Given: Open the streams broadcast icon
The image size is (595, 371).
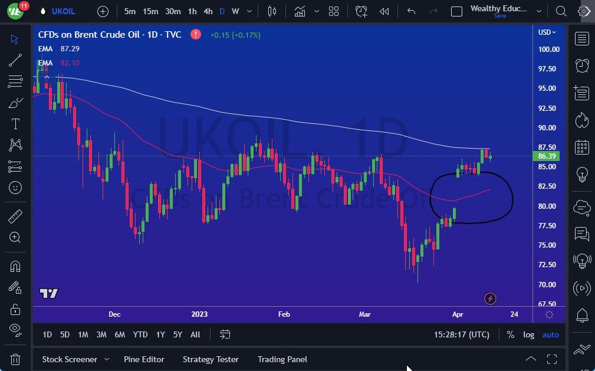Looking at the screenshot, I should click(581, 288).
